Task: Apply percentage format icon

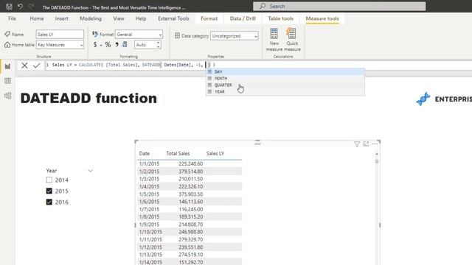Action: pyautogui.click(x=108, y=45)
